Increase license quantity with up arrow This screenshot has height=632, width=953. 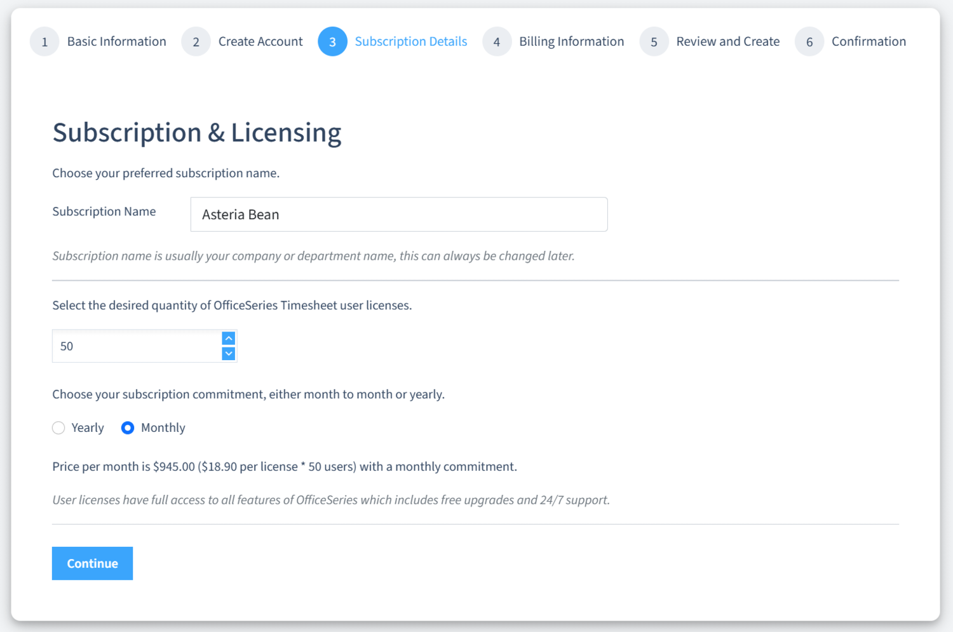(229, 339)
